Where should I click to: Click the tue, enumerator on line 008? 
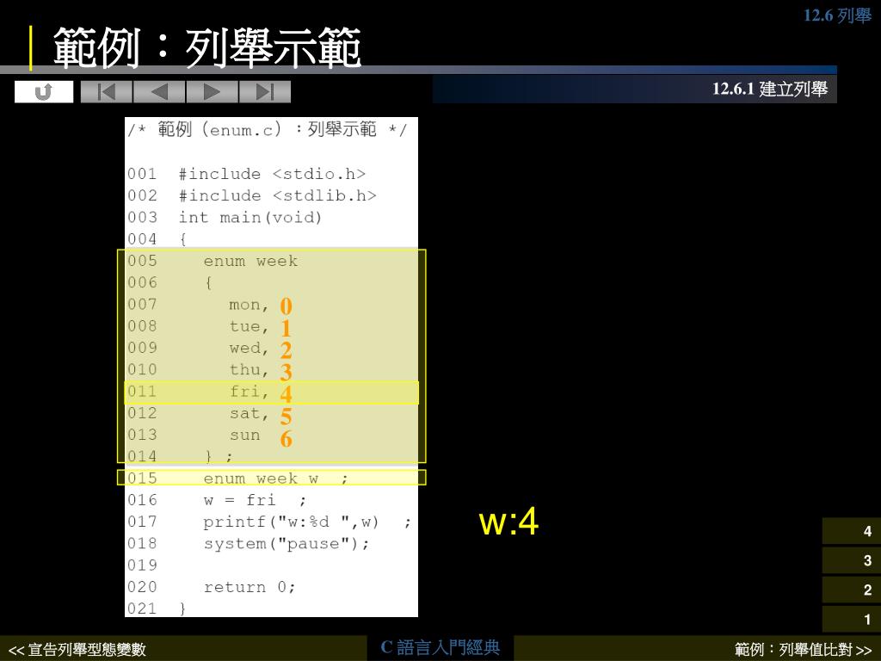pos(249,326)
